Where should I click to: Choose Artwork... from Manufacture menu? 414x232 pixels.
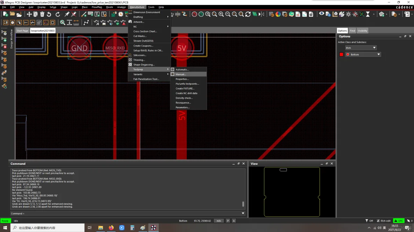(x=149, y=22)
